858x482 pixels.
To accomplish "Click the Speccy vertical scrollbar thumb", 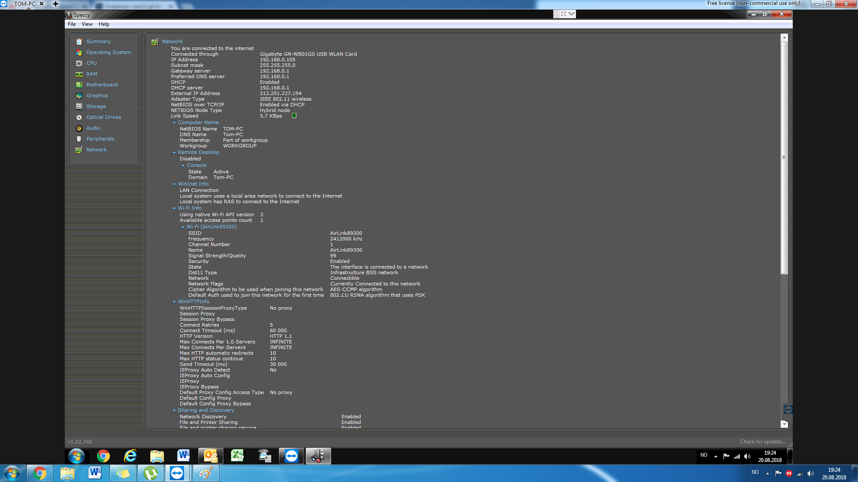I will point(784,158).
